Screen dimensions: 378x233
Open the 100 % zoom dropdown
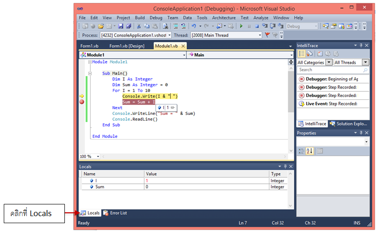[98, 157]
